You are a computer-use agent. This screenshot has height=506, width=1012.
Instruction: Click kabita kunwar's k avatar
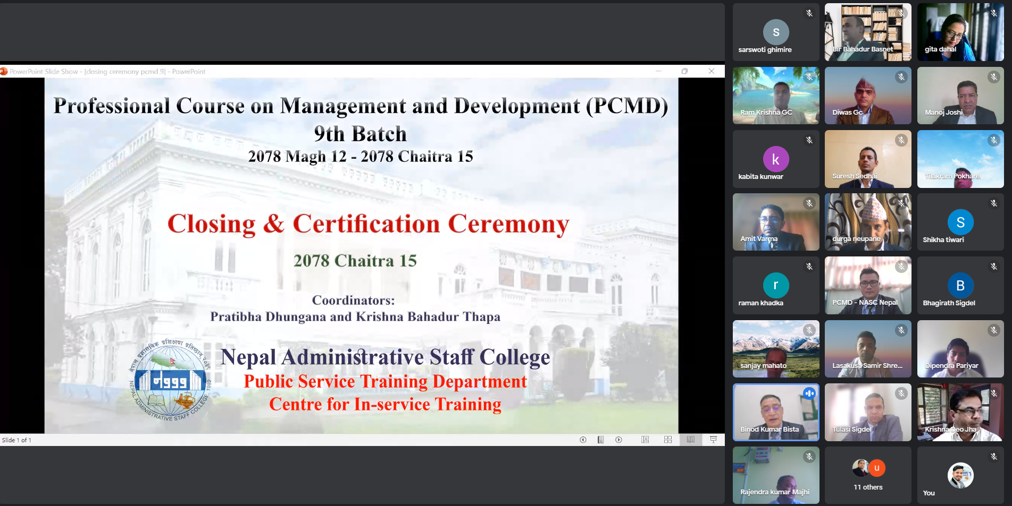tap(776, 159)
